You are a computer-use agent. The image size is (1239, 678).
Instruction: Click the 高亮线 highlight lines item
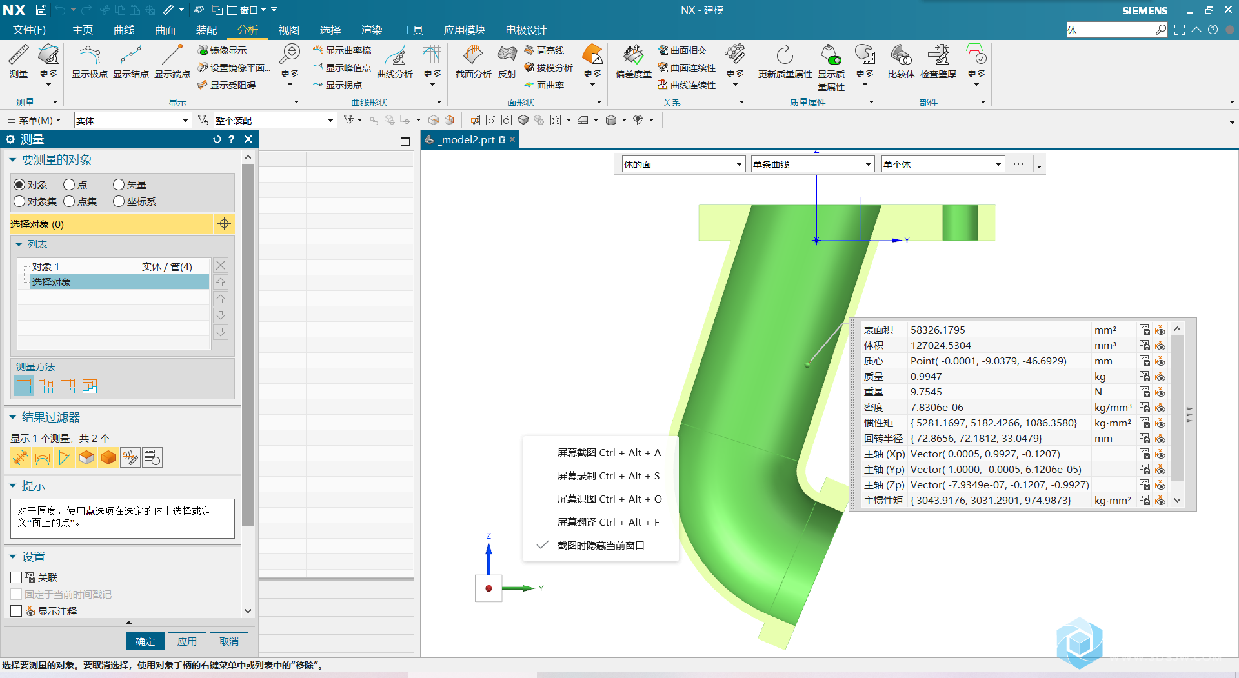[x=544, y=50]
